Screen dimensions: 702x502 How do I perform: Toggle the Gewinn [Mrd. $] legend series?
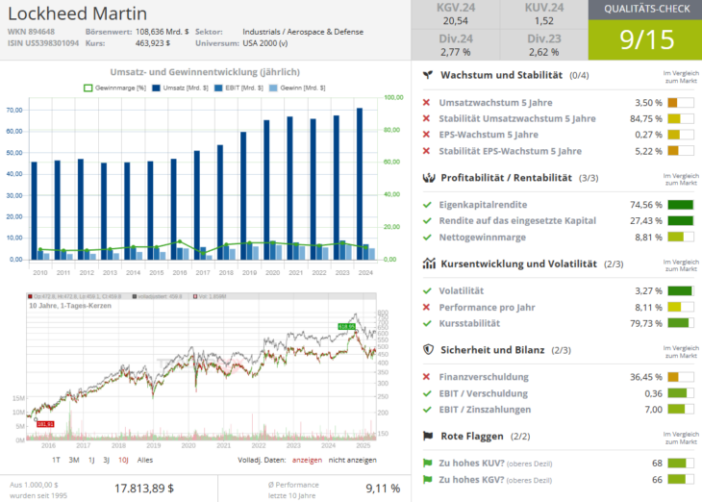[x=297, y=88]
